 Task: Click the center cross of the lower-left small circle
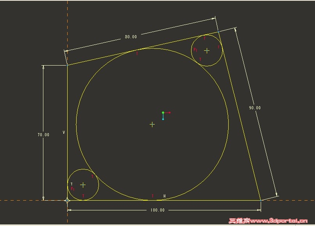[x=82, y=185]
